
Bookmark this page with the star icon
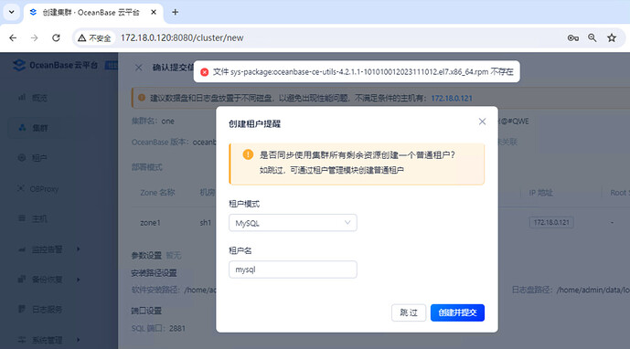[612, 37]
